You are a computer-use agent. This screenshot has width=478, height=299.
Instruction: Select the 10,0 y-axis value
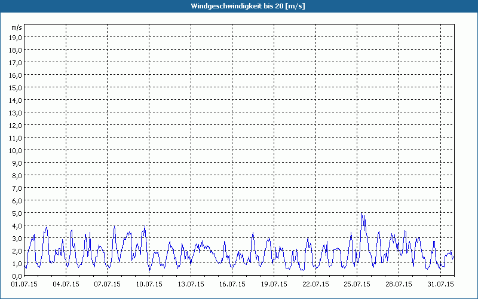[x=16, y=151]
